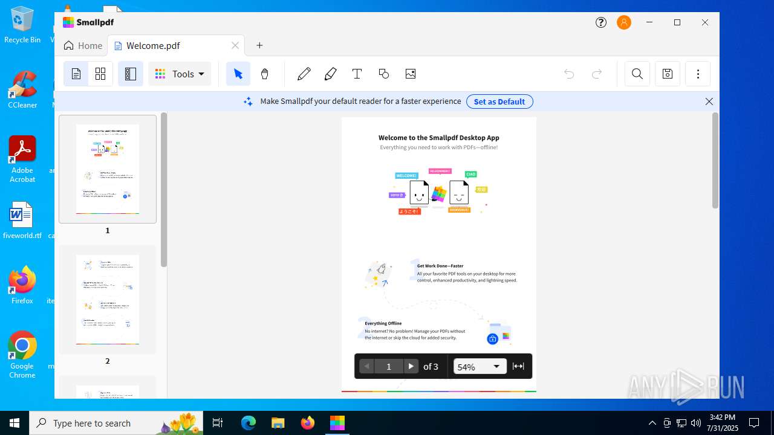
Task: Switch to grid page view
Action: pos(100,74)
